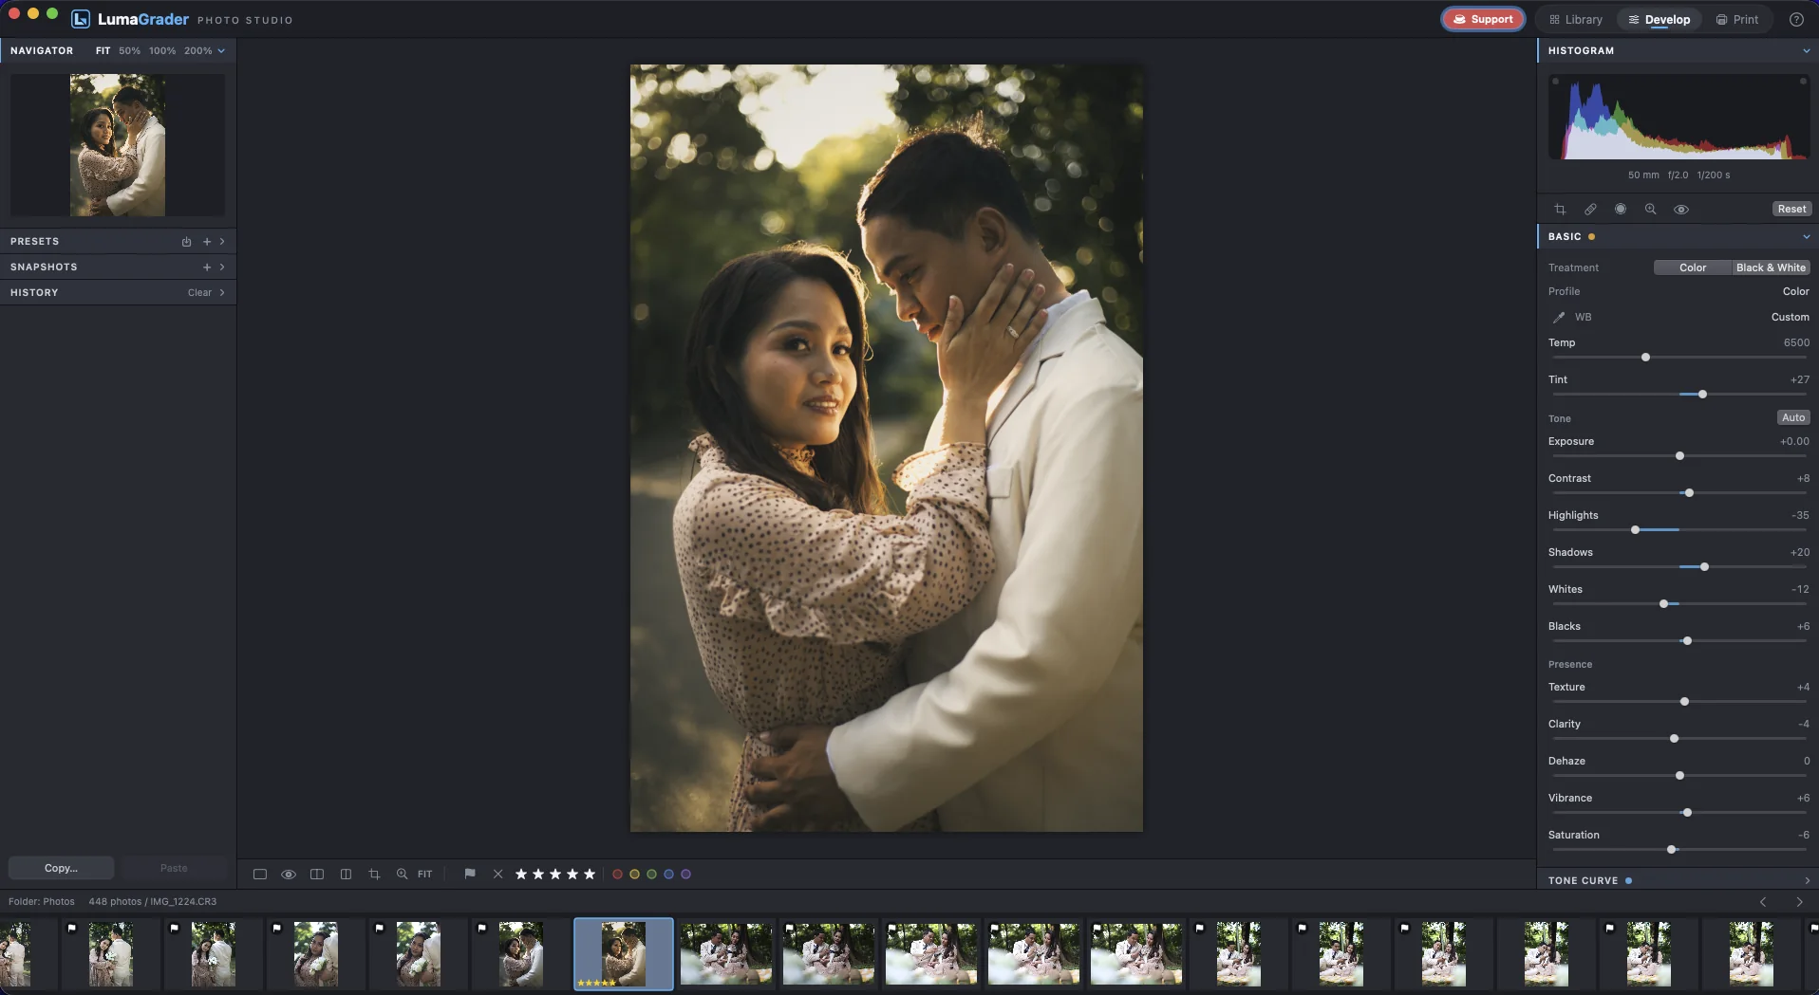This screenshot has height=995, width=1819.
Task: Apply the green color label
Action: point(651,874)
